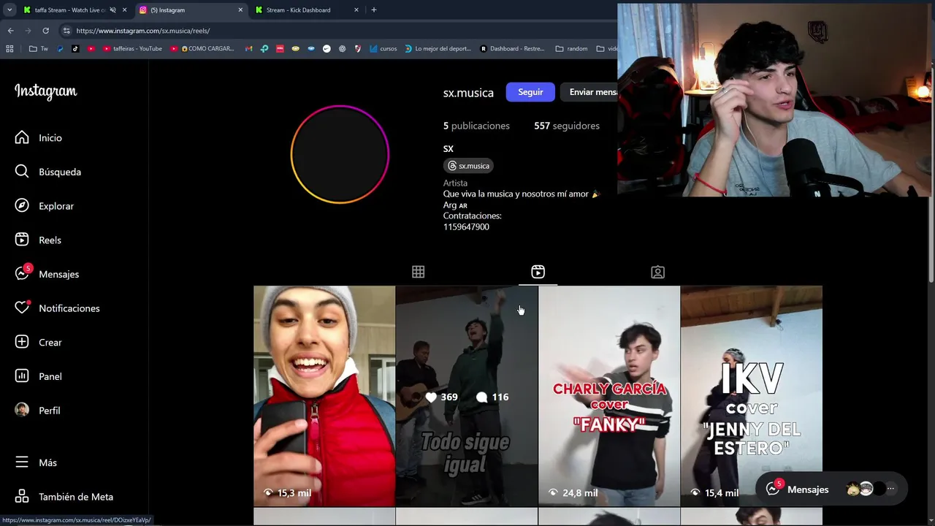
Task: Open Explorar from the sidebar
Action: coord(45,206)
